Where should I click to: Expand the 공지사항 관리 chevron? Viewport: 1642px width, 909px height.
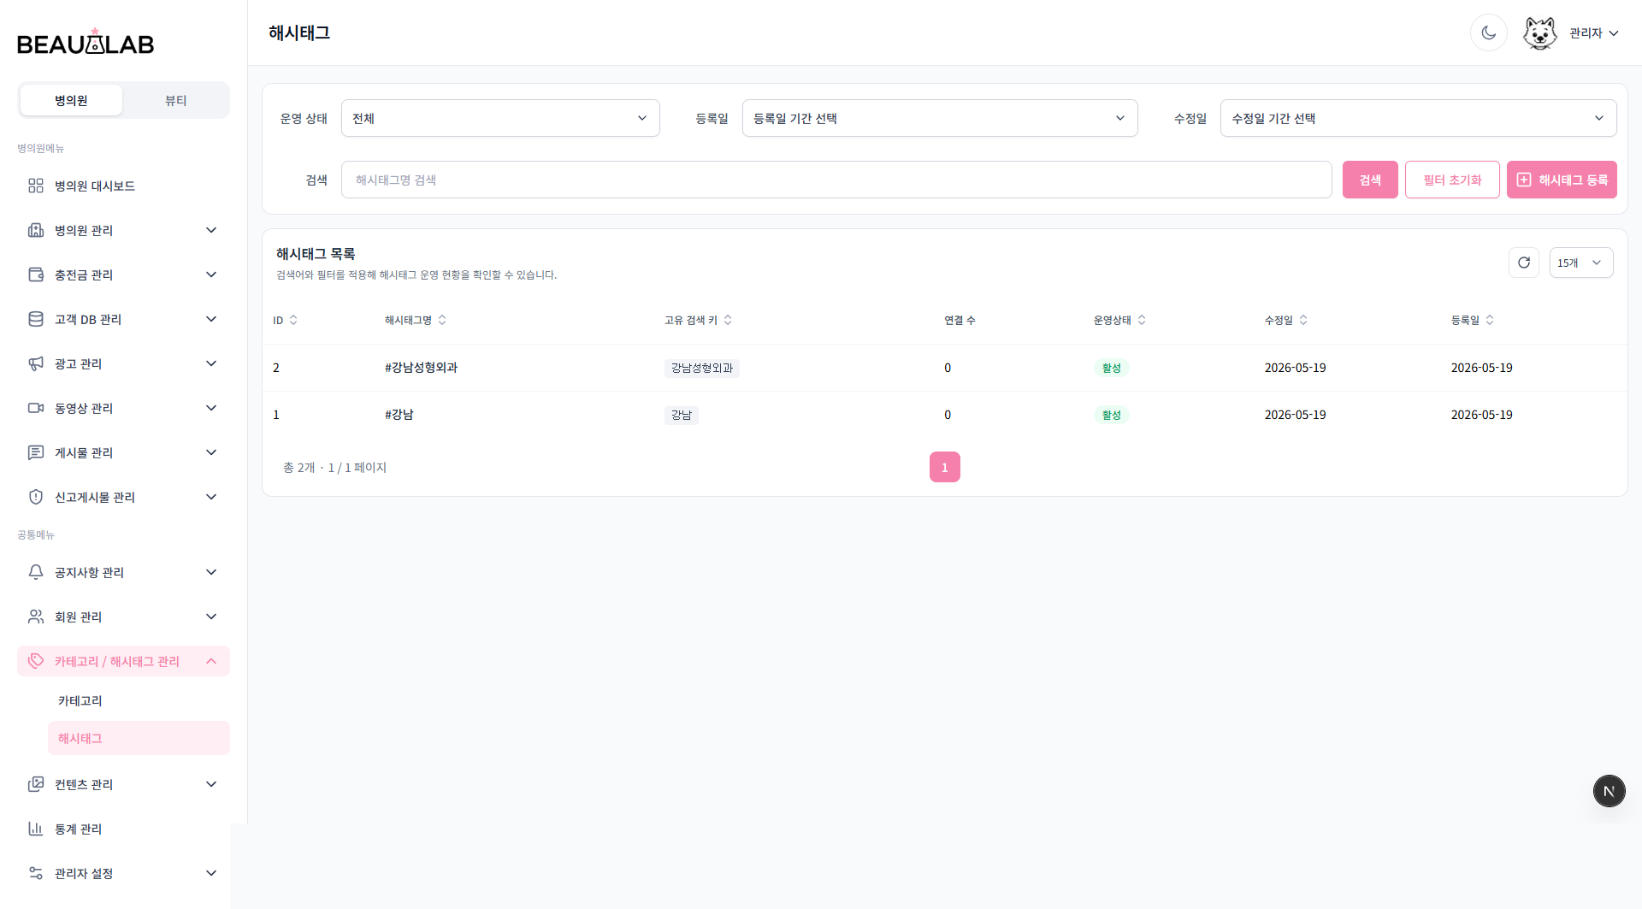coord(211,572)
